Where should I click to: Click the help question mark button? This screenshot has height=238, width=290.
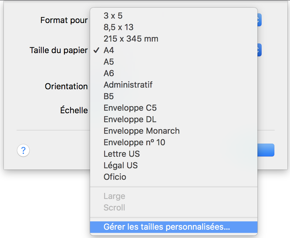coord(23,150)
